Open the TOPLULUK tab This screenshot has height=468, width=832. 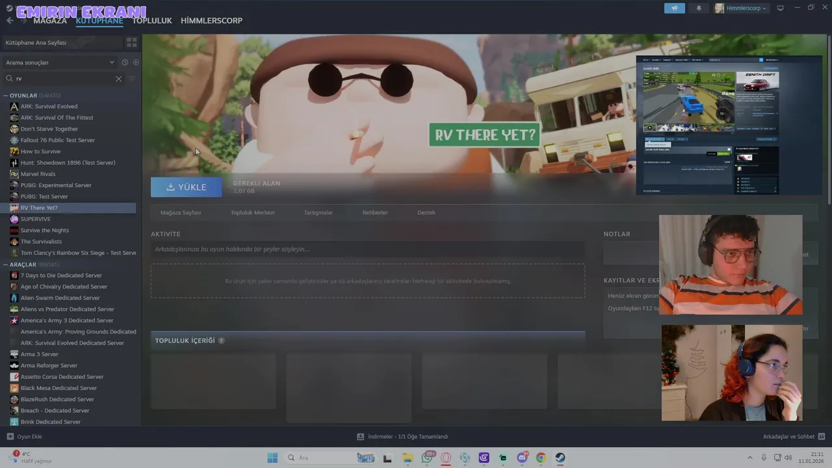coord(152,21)
